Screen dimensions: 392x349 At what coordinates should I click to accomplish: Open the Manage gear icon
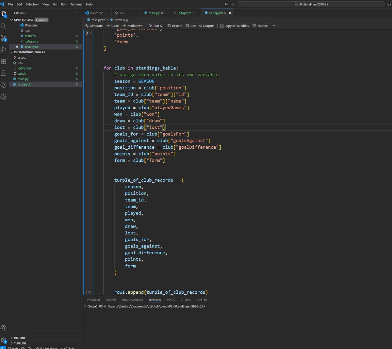(4, 340)
